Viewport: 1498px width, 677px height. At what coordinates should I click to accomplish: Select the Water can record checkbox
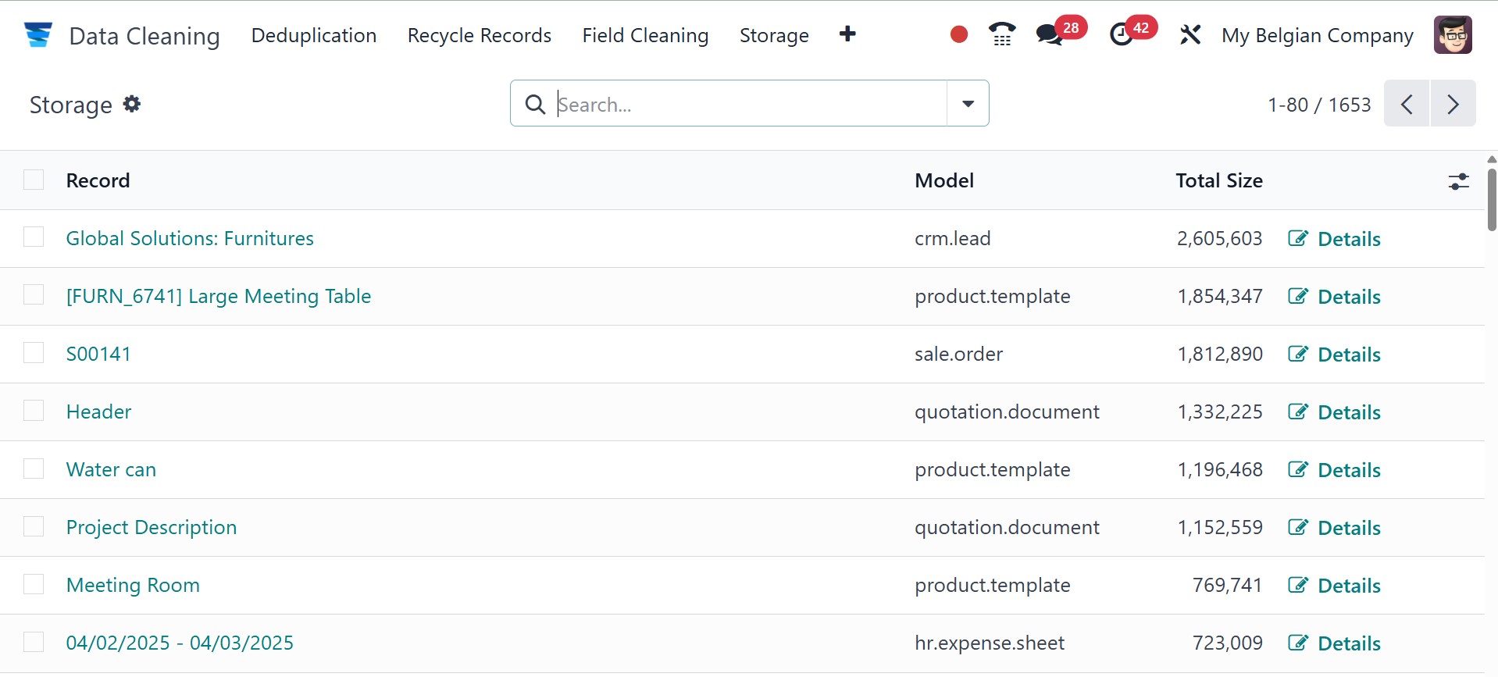pyautogui.click(x=34, y=469)
